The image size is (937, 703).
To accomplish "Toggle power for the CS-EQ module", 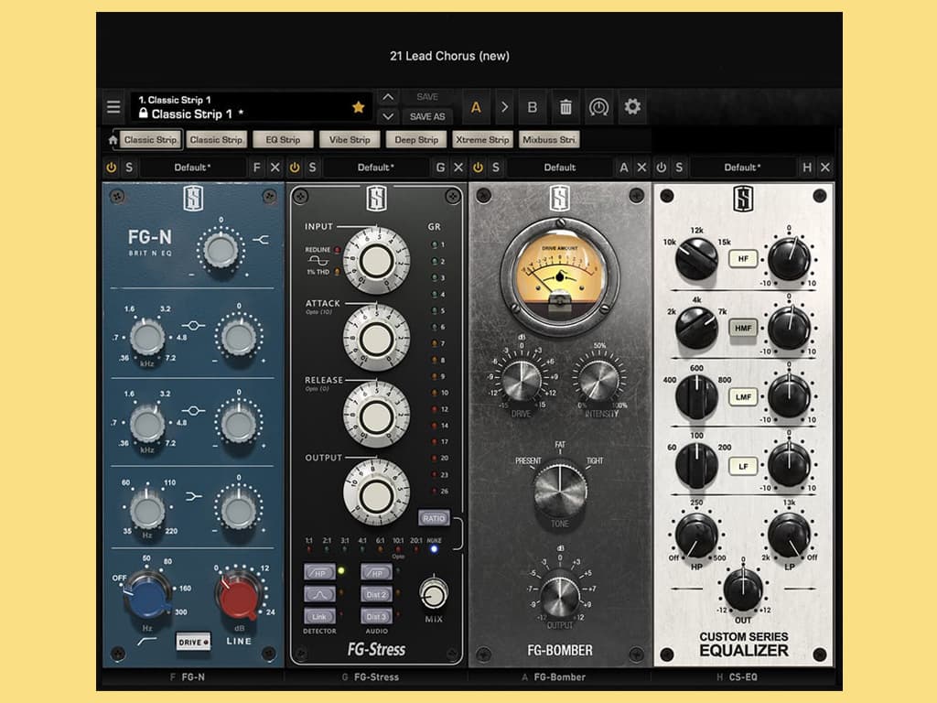I will tap(662, 168).
